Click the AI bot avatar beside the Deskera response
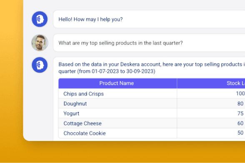 click(x=40, y=65)
